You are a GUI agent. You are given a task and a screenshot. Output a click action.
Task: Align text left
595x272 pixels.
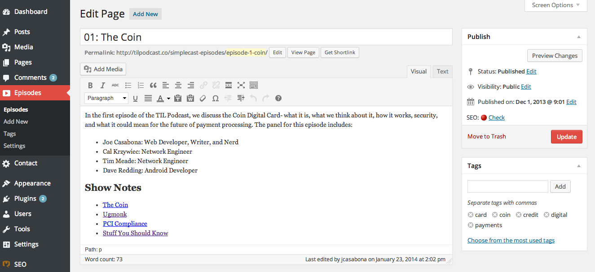point(166,85)
